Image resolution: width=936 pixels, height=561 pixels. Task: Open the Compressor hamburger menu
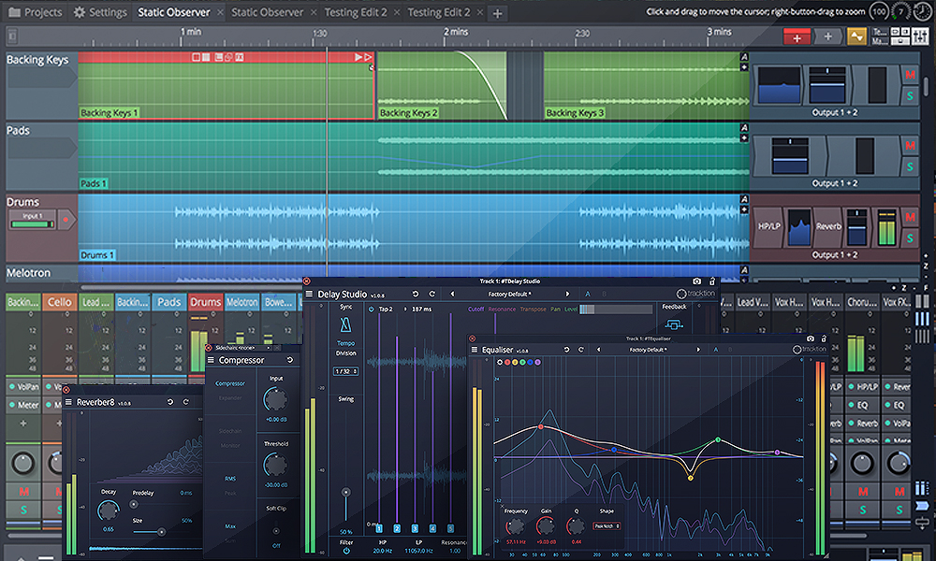[211, 360]
